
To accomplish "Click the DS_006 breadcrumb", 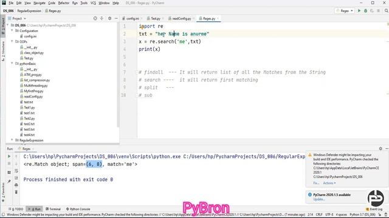I will [x=9, y=11].
